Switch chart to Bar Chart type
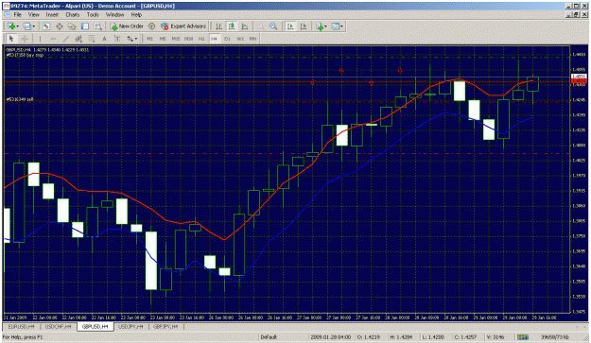The image size is (591, 343). [218, 26]
